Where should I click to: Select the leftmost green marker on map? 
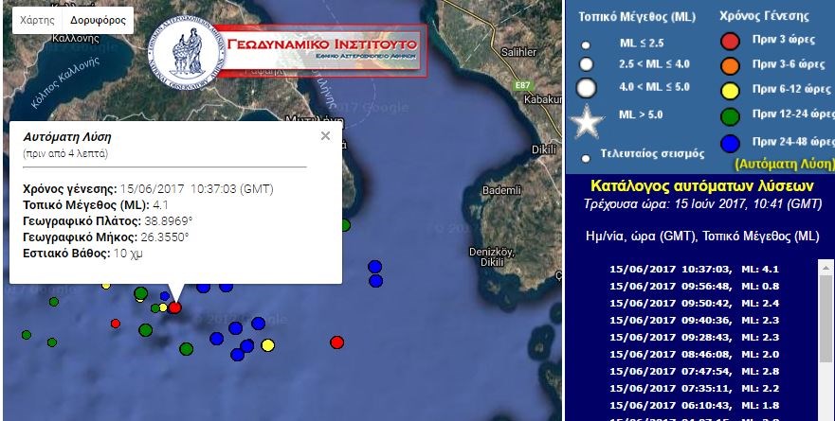(x=27, y=335)
